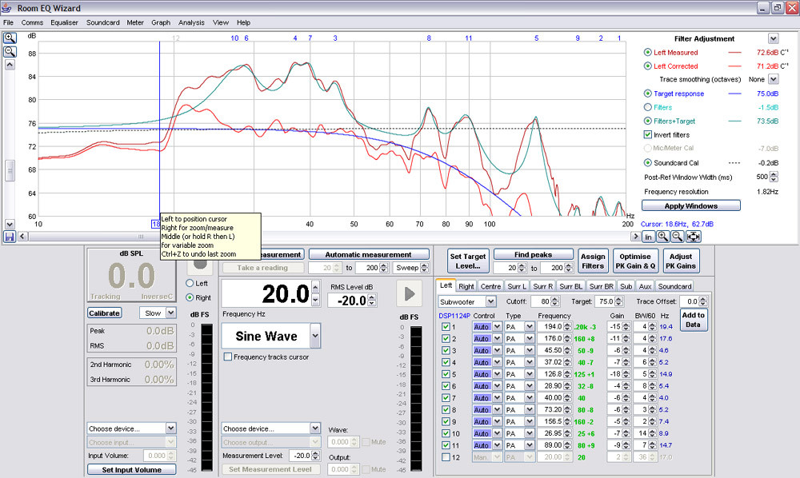Screen dimensions: 800x478
Task: Click vertical zoom-in magnifier at graph top-left
Action: click(10, 38)
